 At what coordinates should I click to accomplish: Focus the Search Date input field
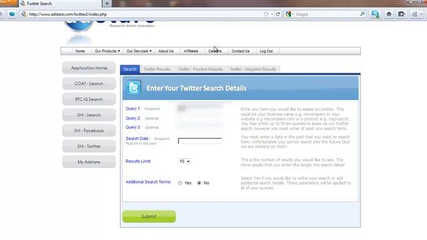click(x=200, y=141)
